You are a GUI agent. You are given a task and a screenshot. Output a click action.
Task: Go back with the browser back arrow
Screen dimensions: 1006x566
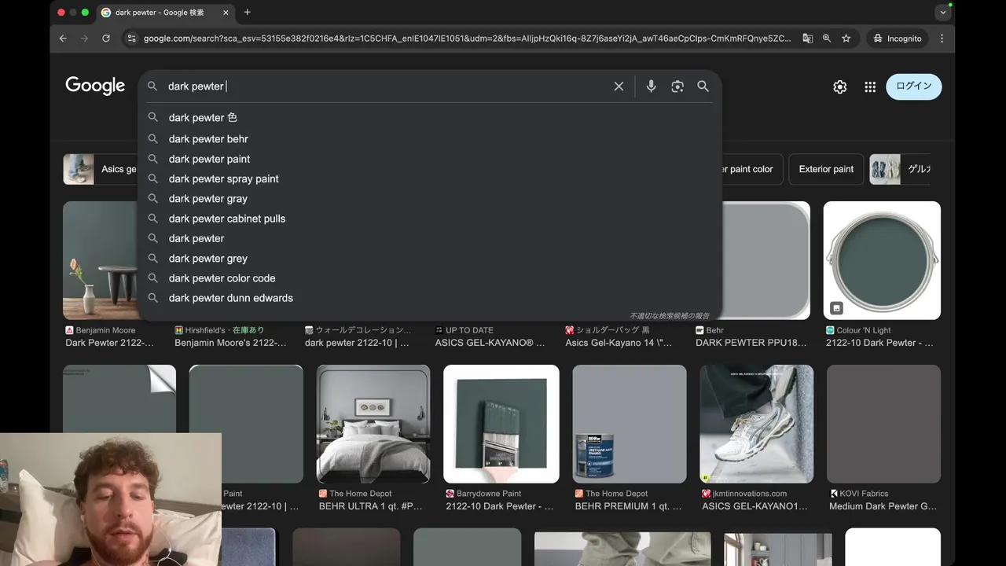pos(62,38)
